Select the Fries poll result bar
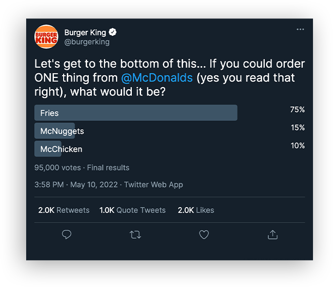 (x=135, y=113)
